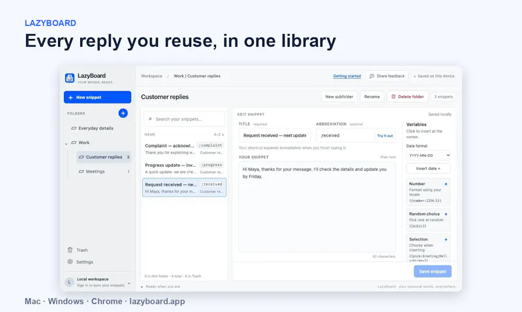Click the Customer replies folder icon
Screen dimensions: 522x312
[x=81, y=157]
